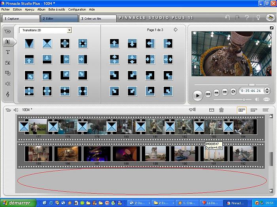
Task: Click the player volume slider handle
Action: click(x=244, y=100)
